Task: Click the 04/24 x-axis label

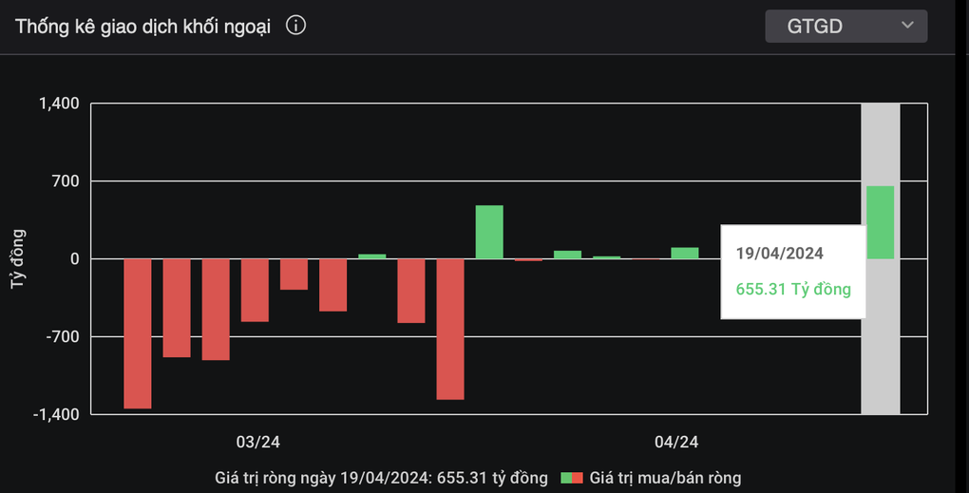Action: coord(676,442)
